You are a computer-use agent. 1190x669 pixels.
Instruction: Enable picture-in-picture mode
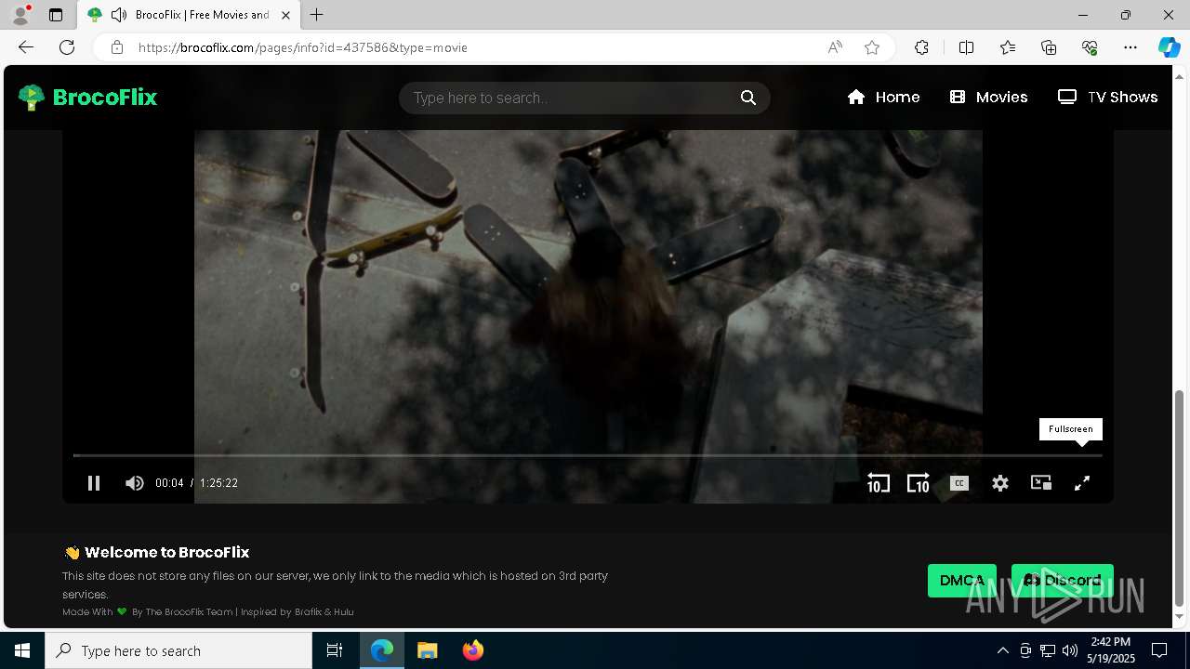tap(1041, 483)
